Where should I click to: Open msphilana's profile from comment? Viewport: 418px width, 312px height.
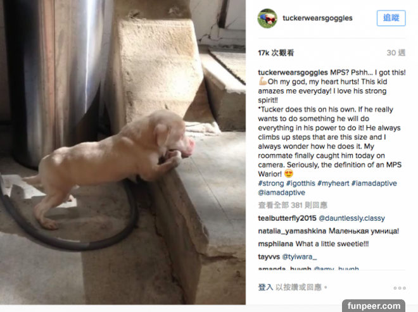275,244
